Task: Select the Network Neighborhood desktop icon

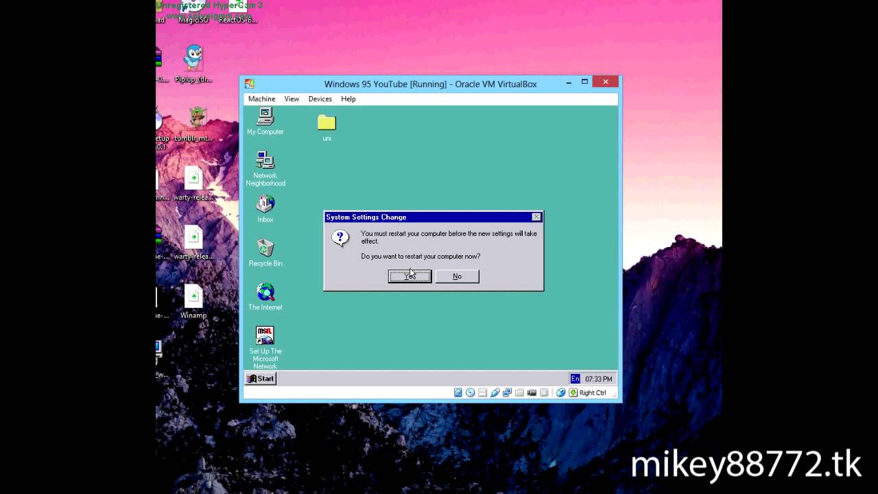Action: (265, 169)
